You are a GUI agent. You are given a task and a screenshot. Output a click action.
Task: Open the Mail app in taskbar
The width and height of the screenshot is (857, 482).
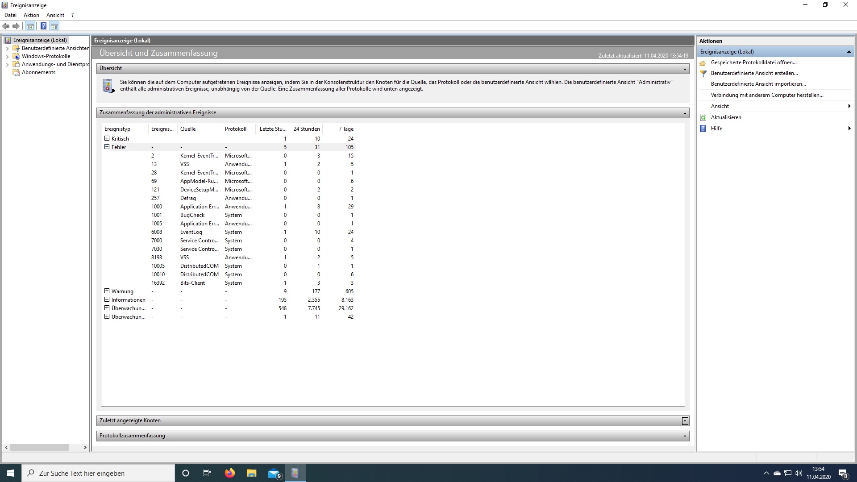[x=274, y=473]
